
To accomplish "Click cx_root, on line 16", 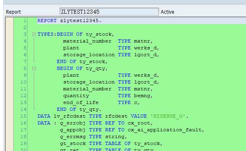I will coord(140,123).
